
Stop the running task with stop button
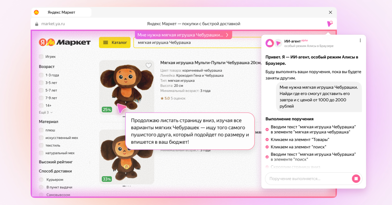(356, 178)
